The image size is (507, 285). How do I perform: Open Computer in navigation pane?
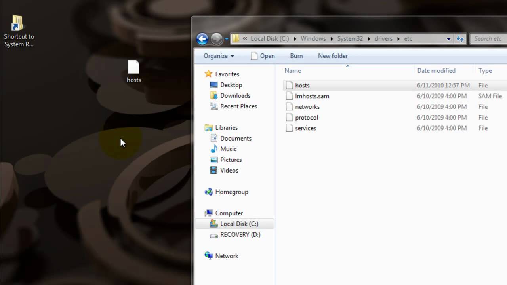click(229, 213)
